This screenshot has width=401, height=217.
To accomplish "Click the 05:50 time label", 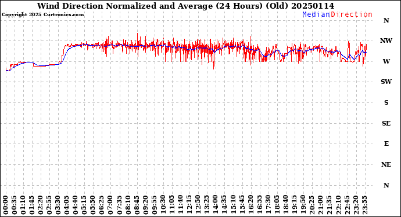I will click(93, 205).
